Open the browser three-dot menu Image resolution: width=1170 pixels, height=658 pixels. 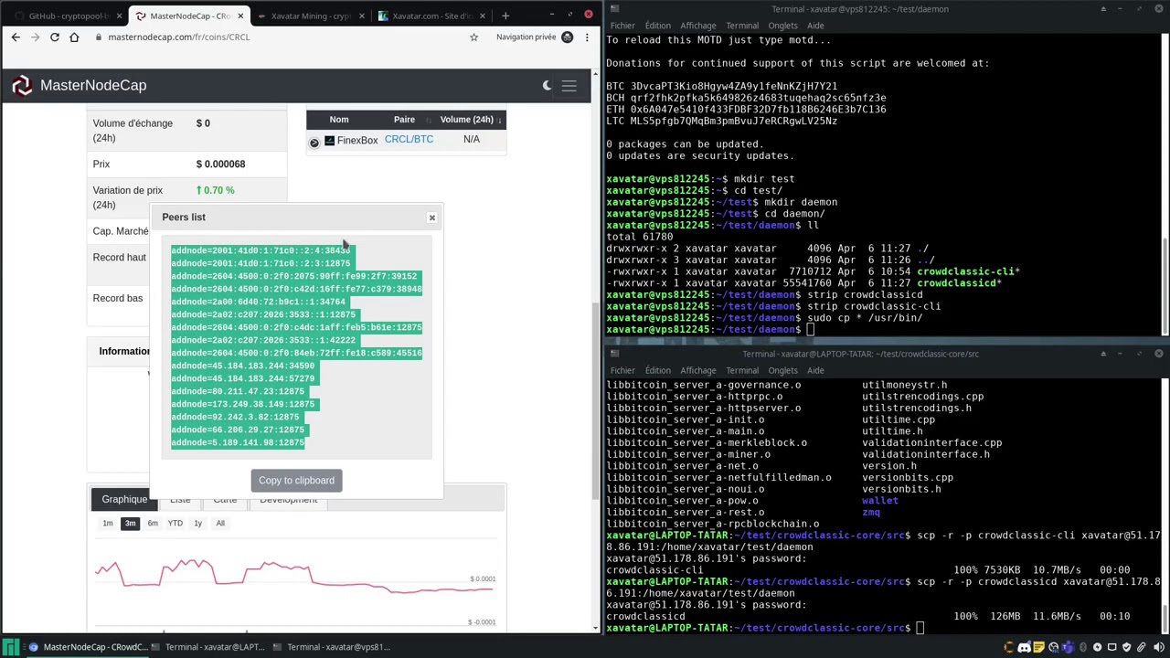click(586, 37)
